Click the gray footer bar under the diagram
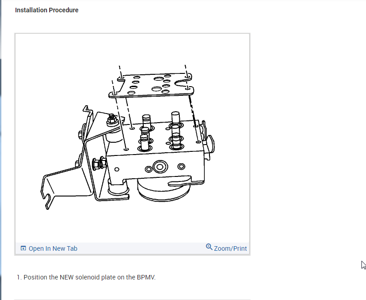 click(132, 248)
